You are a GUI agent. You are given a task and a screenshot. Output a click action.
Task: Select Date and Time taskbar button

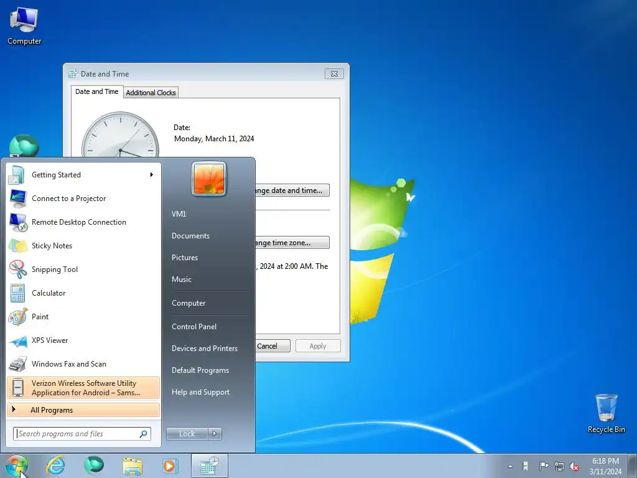(209, 466)
